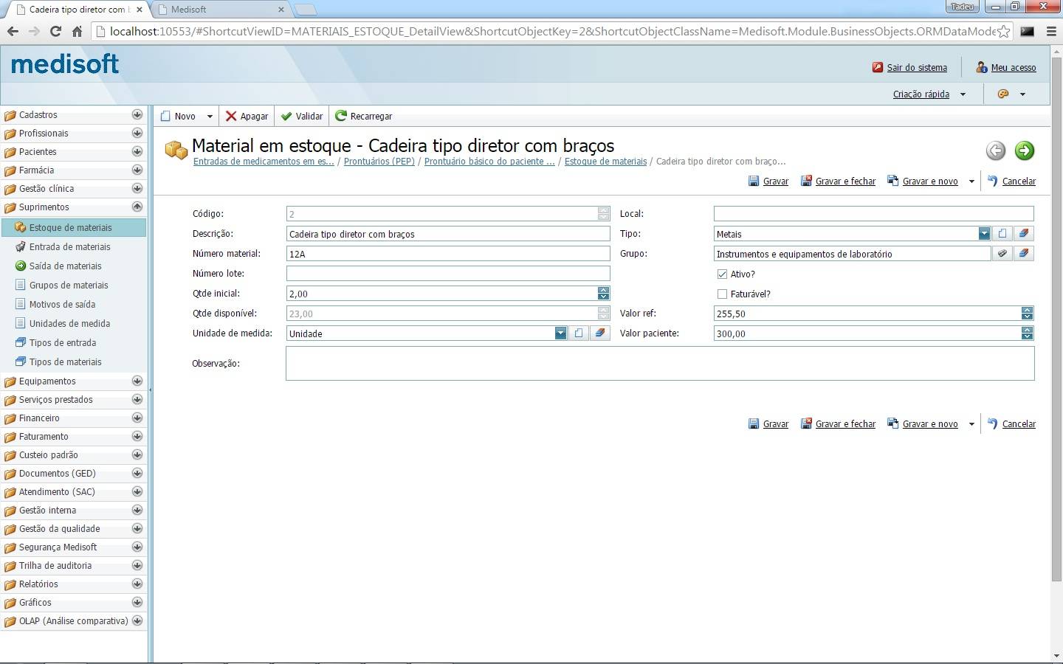
Task: Open Tipos de materiais in sidebar
Action: [65, 362]
